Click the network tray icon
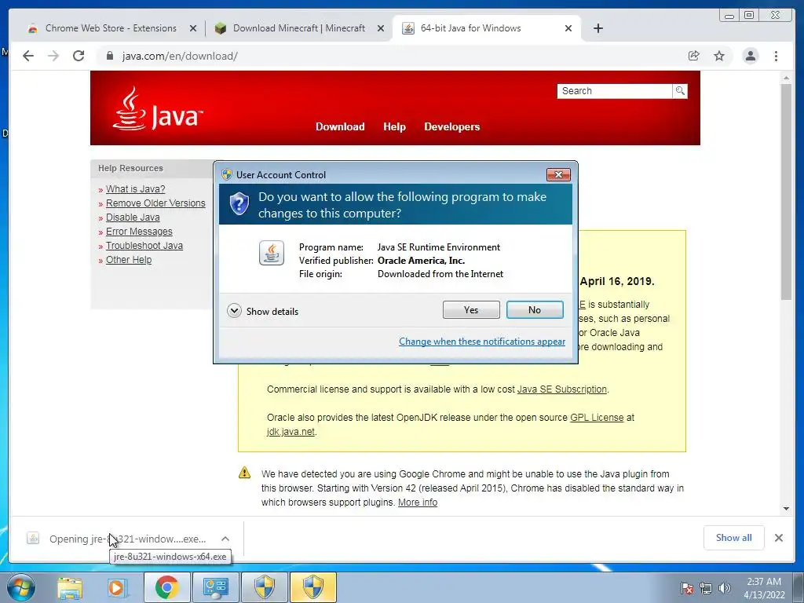The width and height of the screenshot is (804, 603). (x=706, y=588)
